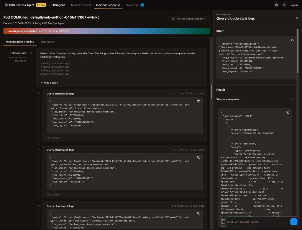The height and width of the screenshot is (230, 302).
Task: Copy the summary-type query code block
Action: pos(198,101)
